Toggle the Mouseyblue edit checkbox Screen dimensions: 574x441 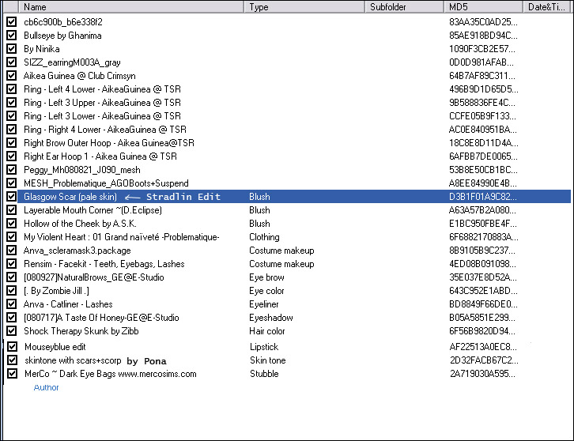(x=11, y=347)
